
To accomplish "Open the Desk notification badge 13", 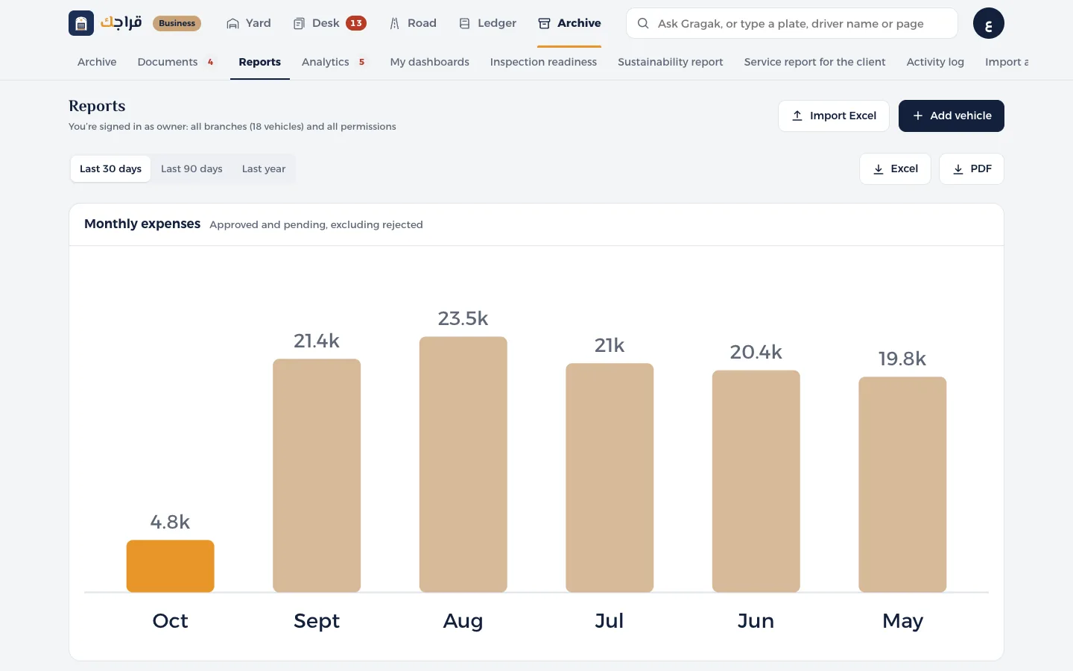I will point(356,23).
